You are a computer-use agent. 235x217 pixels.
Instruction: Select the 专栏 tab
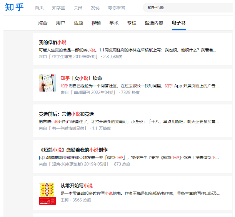[x=132, y=23]
